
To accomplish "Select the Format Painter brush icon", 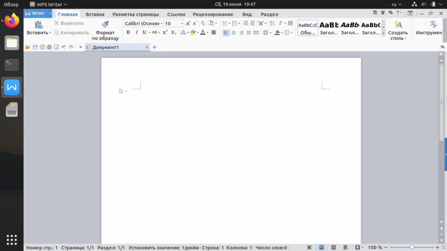I will [x=105, y=24].
